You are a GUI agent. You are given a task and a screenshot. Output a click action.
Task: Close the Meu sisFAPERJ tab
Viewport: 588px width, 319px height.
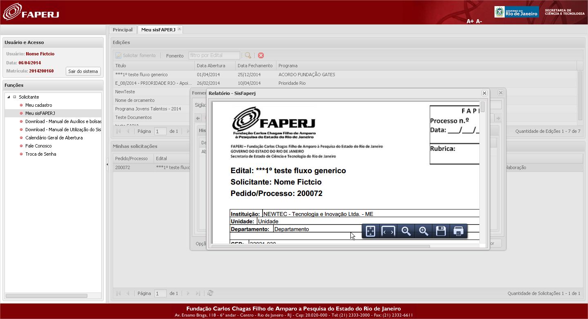(x=179, y=29)
